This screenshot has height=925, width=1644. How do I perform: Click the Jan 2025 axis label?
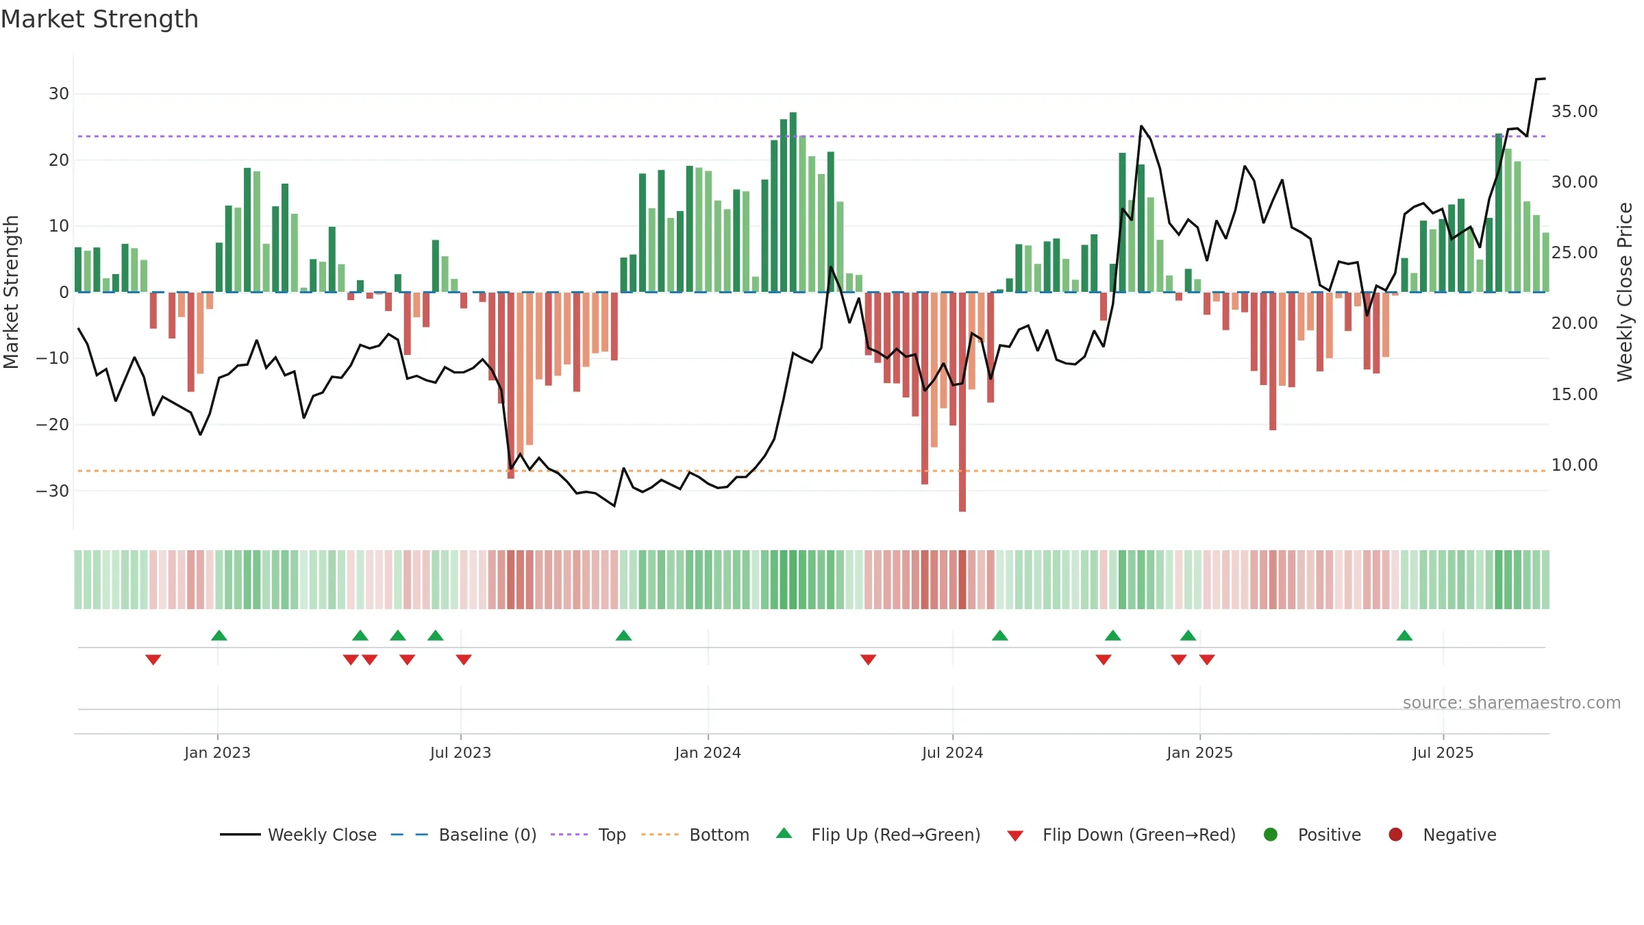pyautogui.click(x=1199, y=752)
